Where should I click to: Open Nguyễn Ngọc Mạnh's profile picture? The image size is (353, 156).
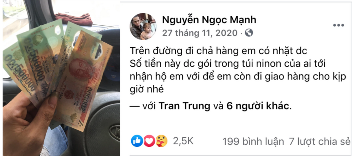point(143,26)
